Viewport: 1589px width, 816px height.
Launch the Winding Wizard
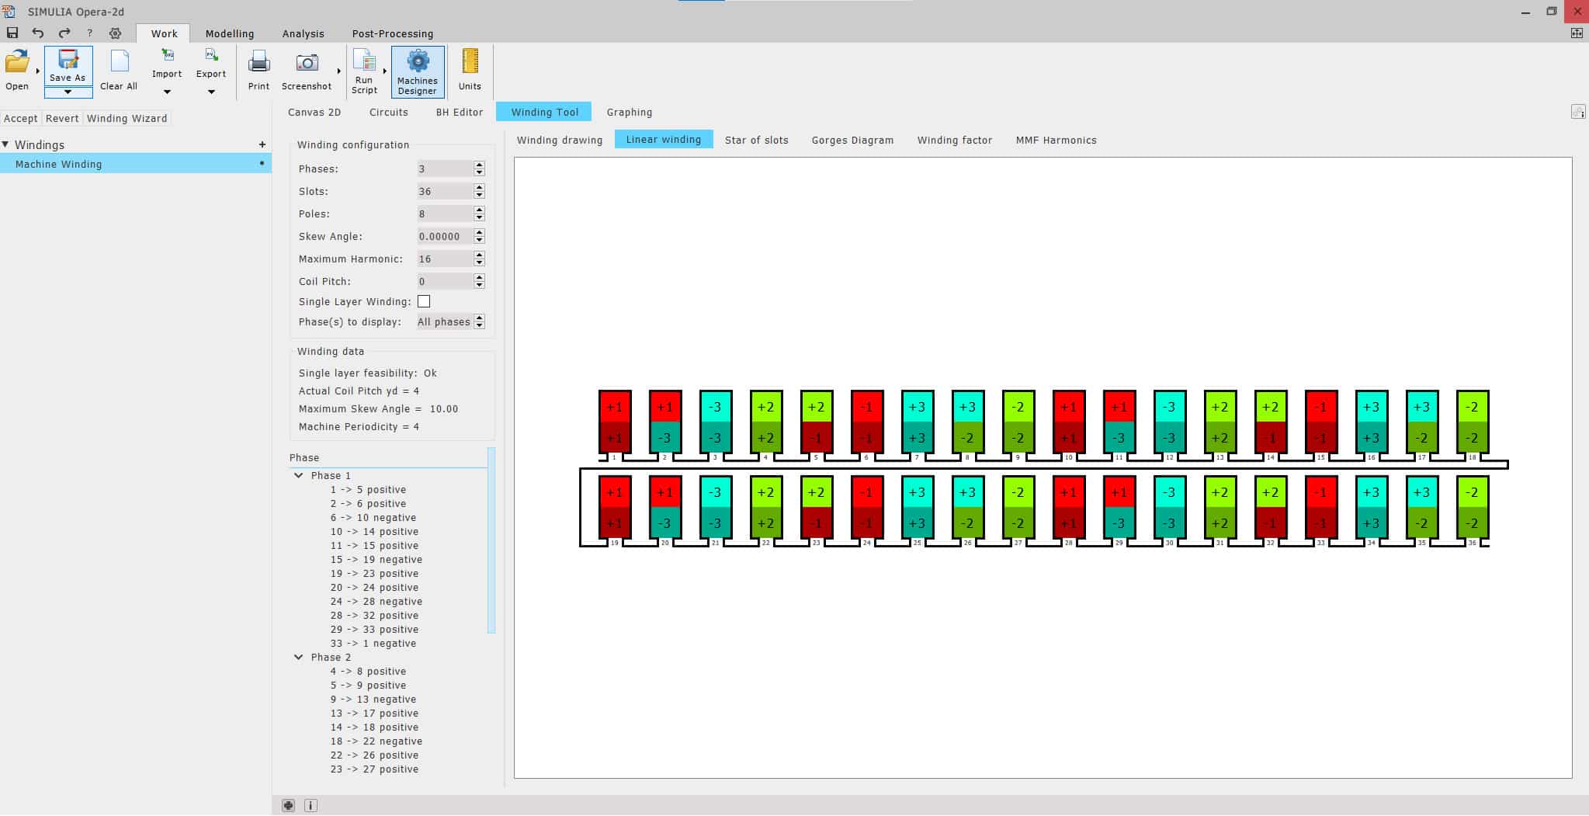click(127, 118)
